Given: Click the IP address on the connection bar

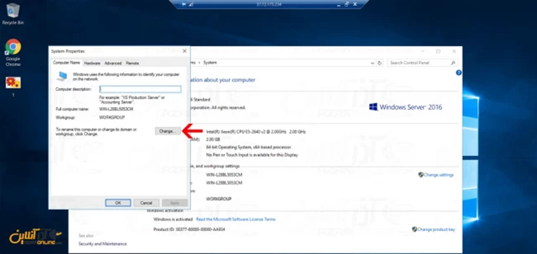Looking at the screenshot, I should (x=268, y=5).
